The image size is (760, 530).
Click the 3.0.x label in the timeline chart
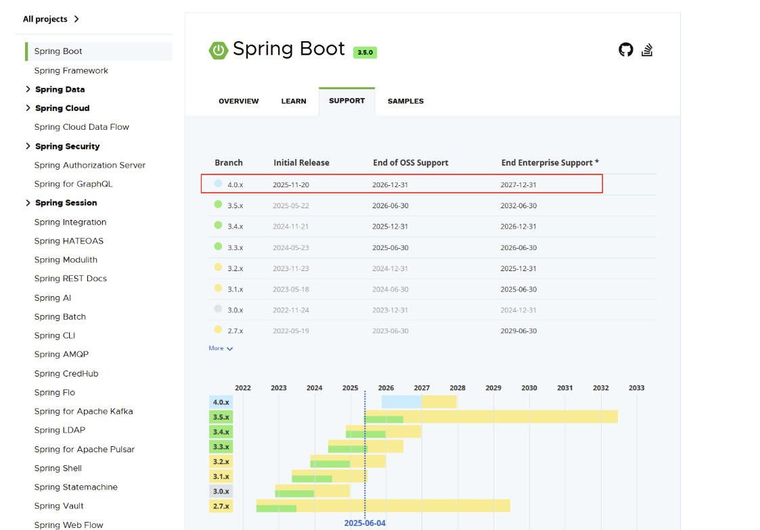click(221, 491)
